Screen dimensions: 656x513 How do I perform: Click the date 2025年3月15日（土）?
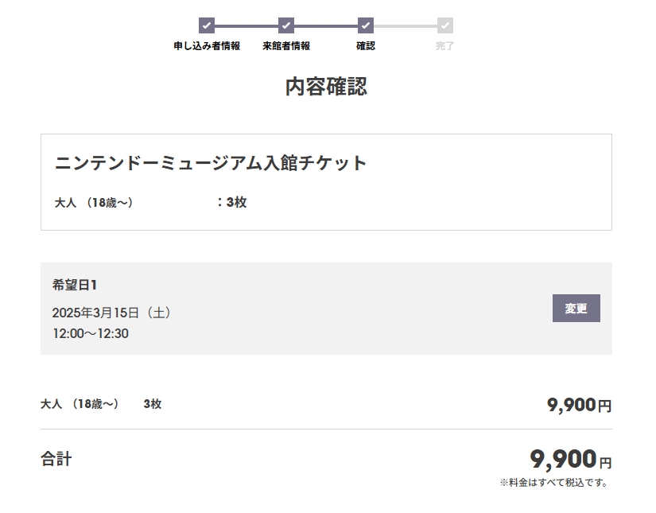point(112,313)
